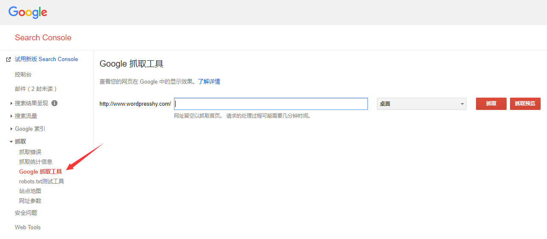Expand the 搜索结果呈现 section arrow
547x239 pixels.
click(x=11, y=103)
